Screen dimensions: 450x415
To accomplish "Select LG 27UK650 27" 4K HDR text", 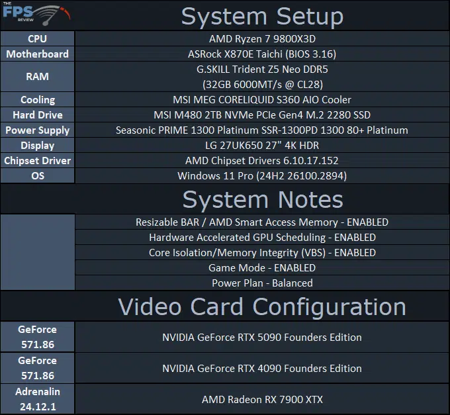I will click(x=262, y=145).
